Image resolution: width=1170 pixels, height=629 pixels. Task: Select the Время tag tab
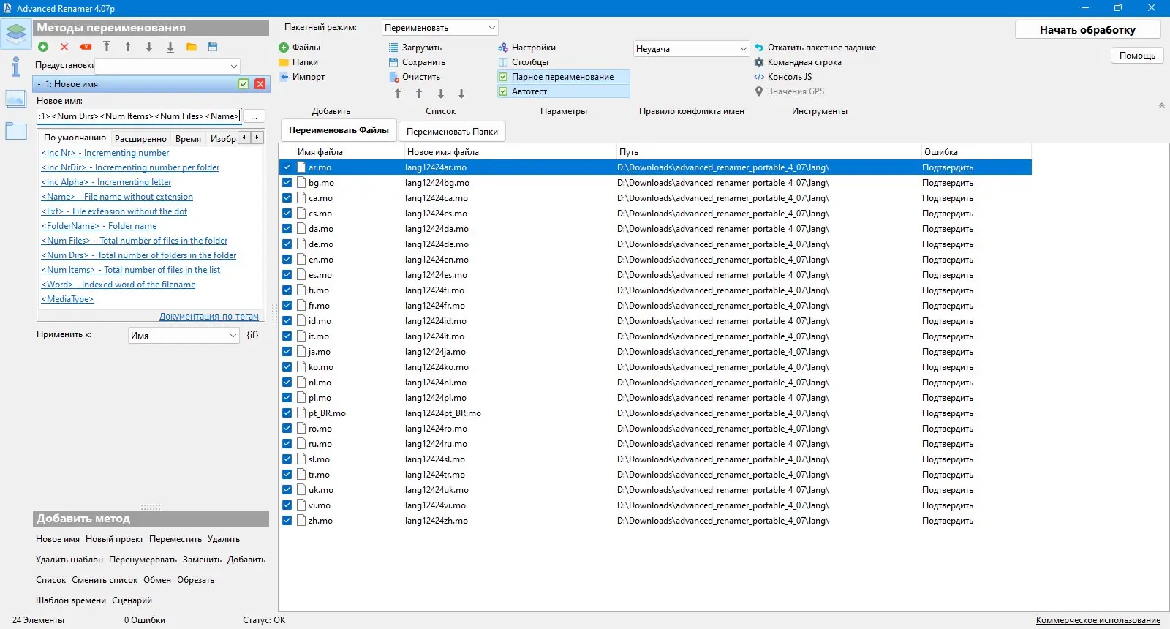[188, 138]
